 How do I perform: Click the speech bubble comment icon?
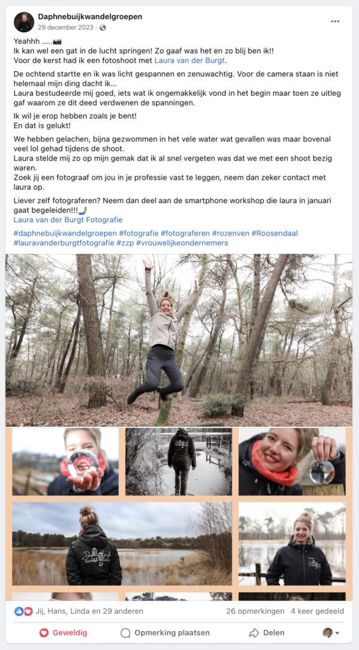(x=125, y=633)
